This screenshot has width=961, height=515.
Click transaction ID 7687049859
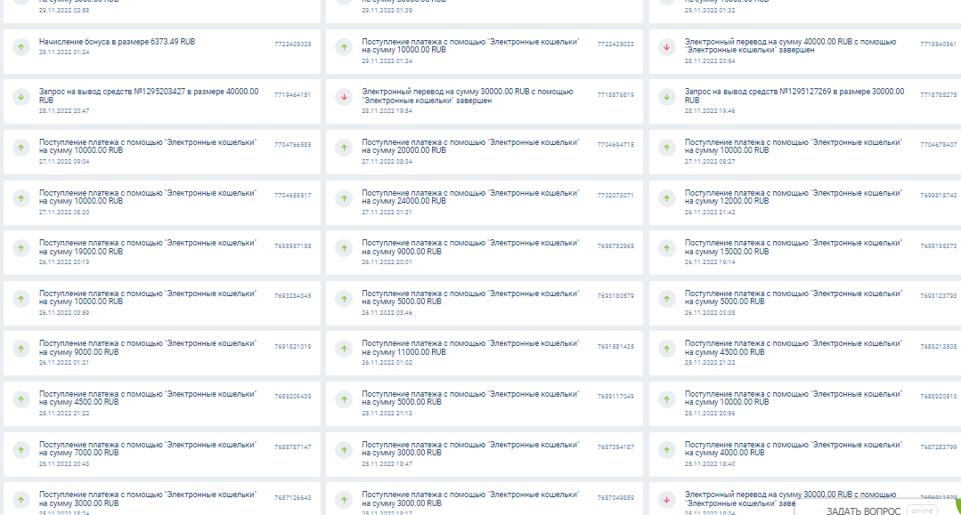[x=616, y=498]
